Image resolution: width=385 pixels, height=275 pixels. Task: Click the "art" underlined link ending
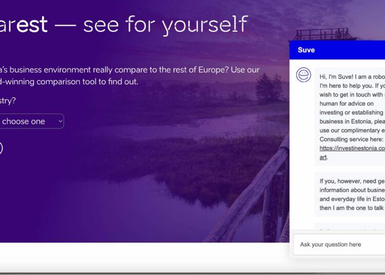click(323, 157)
